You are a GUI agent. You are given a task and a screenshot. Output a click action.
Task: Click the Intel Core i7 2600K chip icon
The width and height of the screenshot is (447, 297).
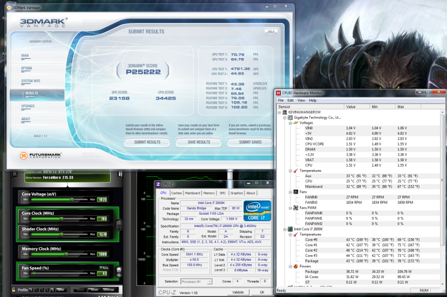(290, 229)
